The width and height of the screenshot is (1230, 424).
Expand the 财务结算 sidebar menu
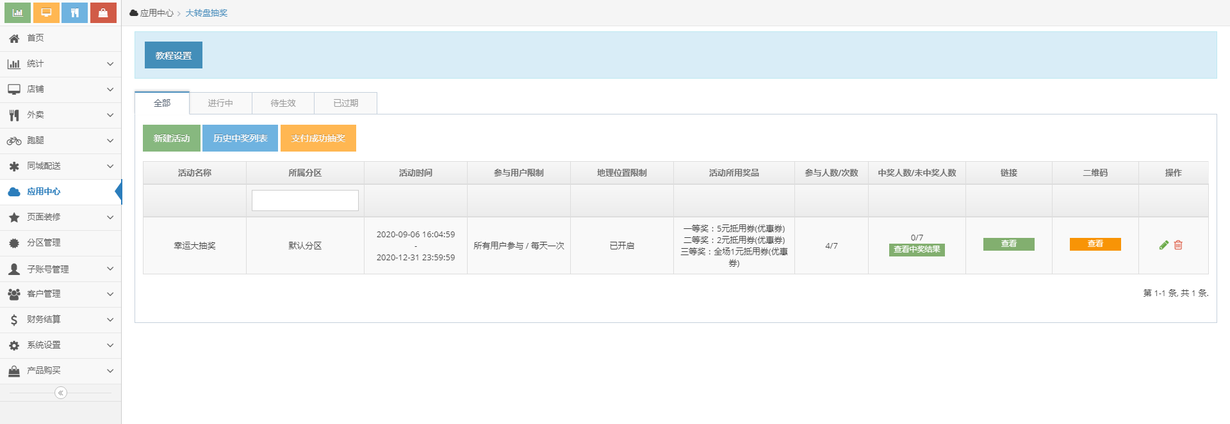click(x=60, y=320)
